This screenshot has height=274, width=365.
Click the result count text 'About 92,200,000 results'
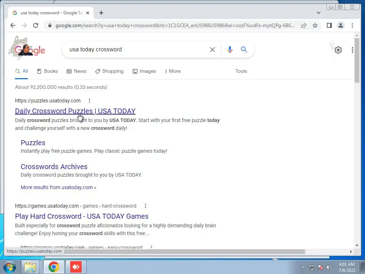(44, 87)
